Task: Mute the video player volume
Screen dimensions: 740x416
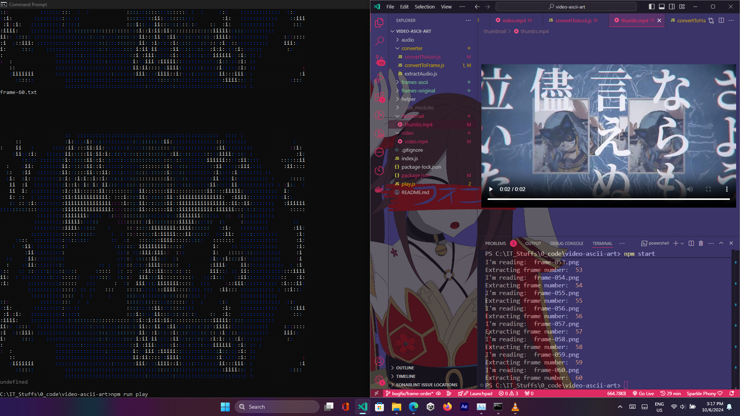Action: (x=690, y=189)
